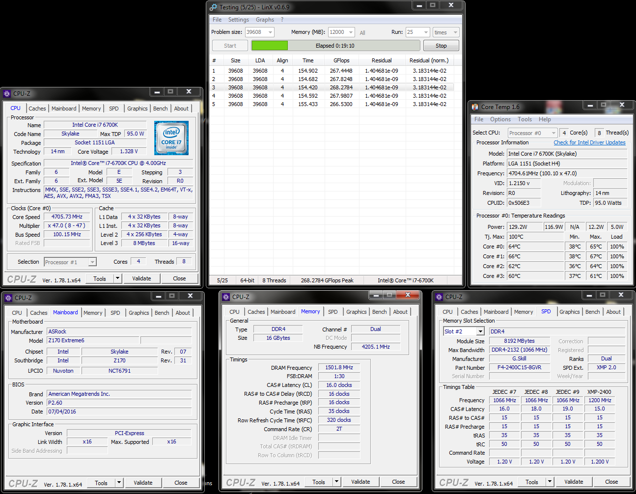Viewport: 636px width, 494px height.
Task: Open the Graphs menu in LinX
Action: tap(265, 20)
